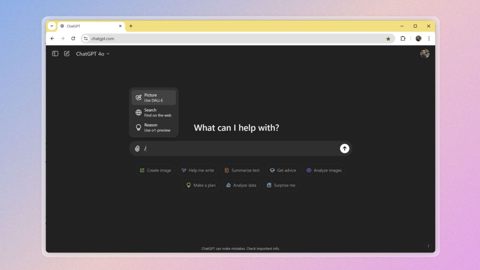This screenshot has height=270, width=480.
Task: Close the ChatGPT browser tab
Action: point(120,26)
